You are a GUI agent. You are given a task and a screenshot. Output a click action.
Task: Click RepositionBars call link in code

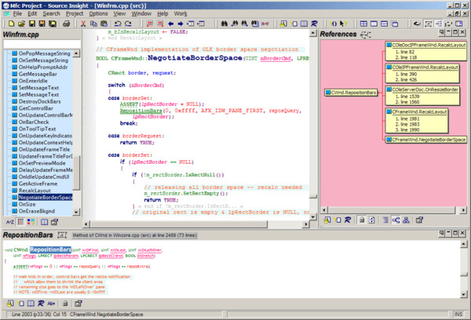tap(141, 111)
